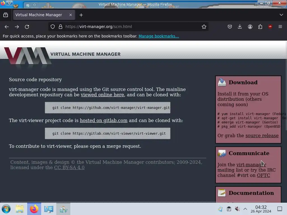Screen dimensions: 287x215
Task: Open the OFTC link
Action: tap(263, 175)
